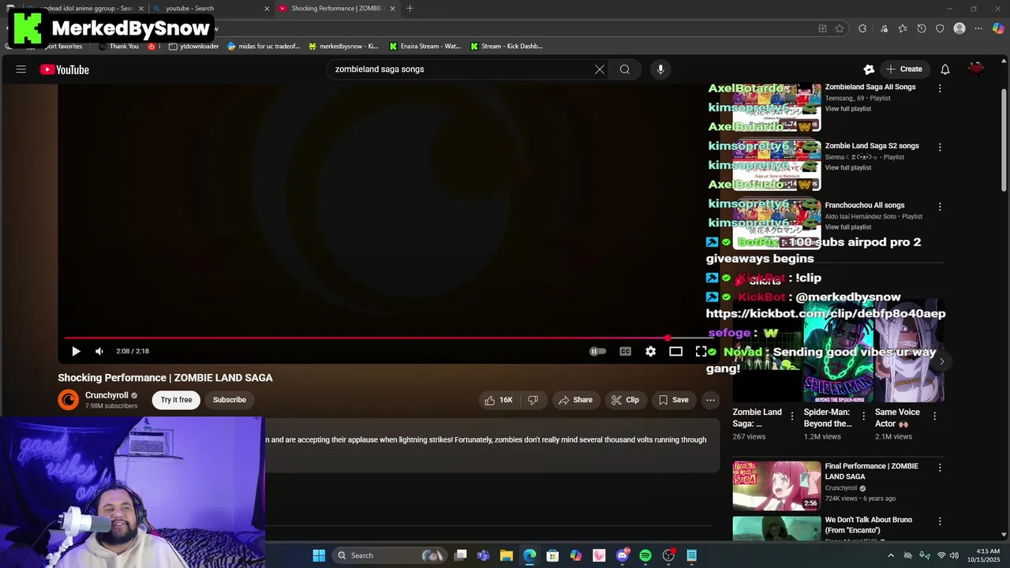Open the YouTube guide hamburger menu
The image size is (1010, 568).
point(21,69)
